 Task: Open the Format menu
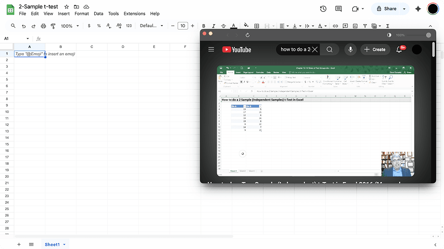click(81, 14)
